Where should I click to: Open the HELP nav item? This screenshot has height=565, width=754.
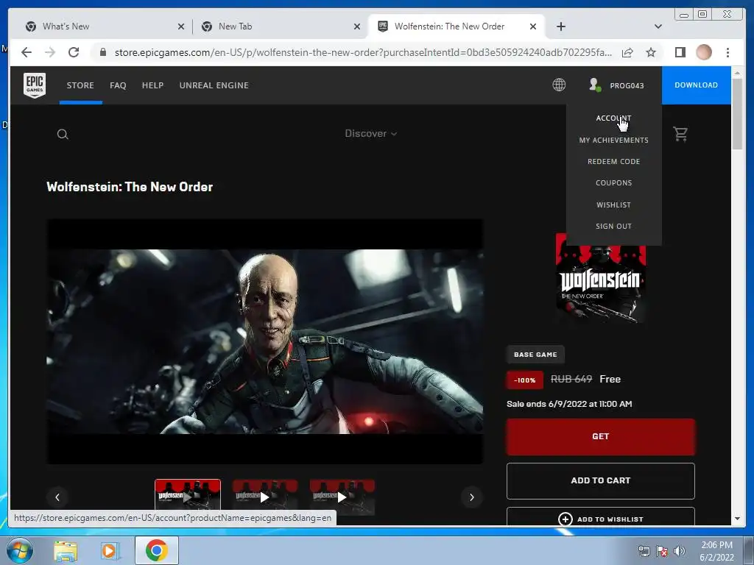(x=152, y=85)
